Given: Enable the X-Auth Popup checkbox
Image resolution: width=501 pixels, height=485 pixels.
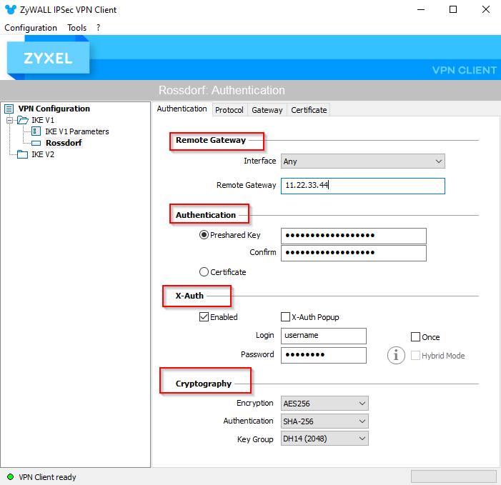Looking at the screenshot, I should tap(285, 317).
